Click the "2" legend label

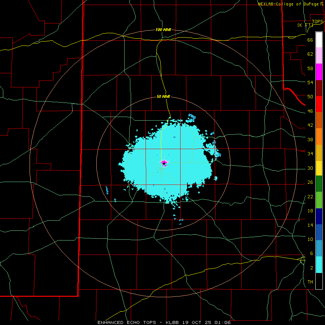pos(311,268)
